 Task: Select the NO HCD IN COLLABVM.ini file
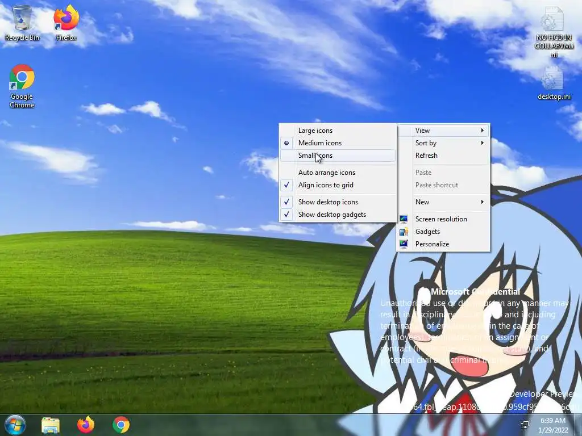[x=554, y=32]
